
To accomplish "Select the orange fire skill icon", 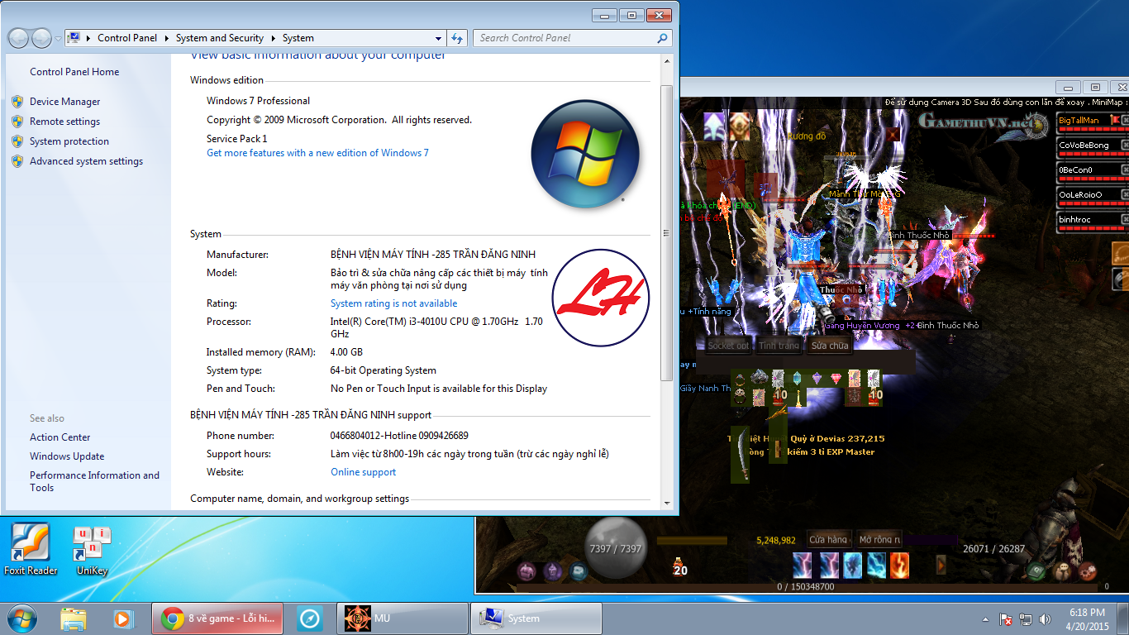I will point(899,565).
